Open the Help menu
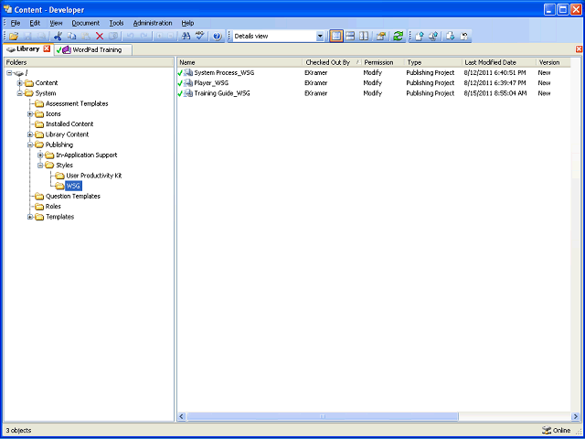585x439 pixels. pyautogui.click(x=187, y=23)
